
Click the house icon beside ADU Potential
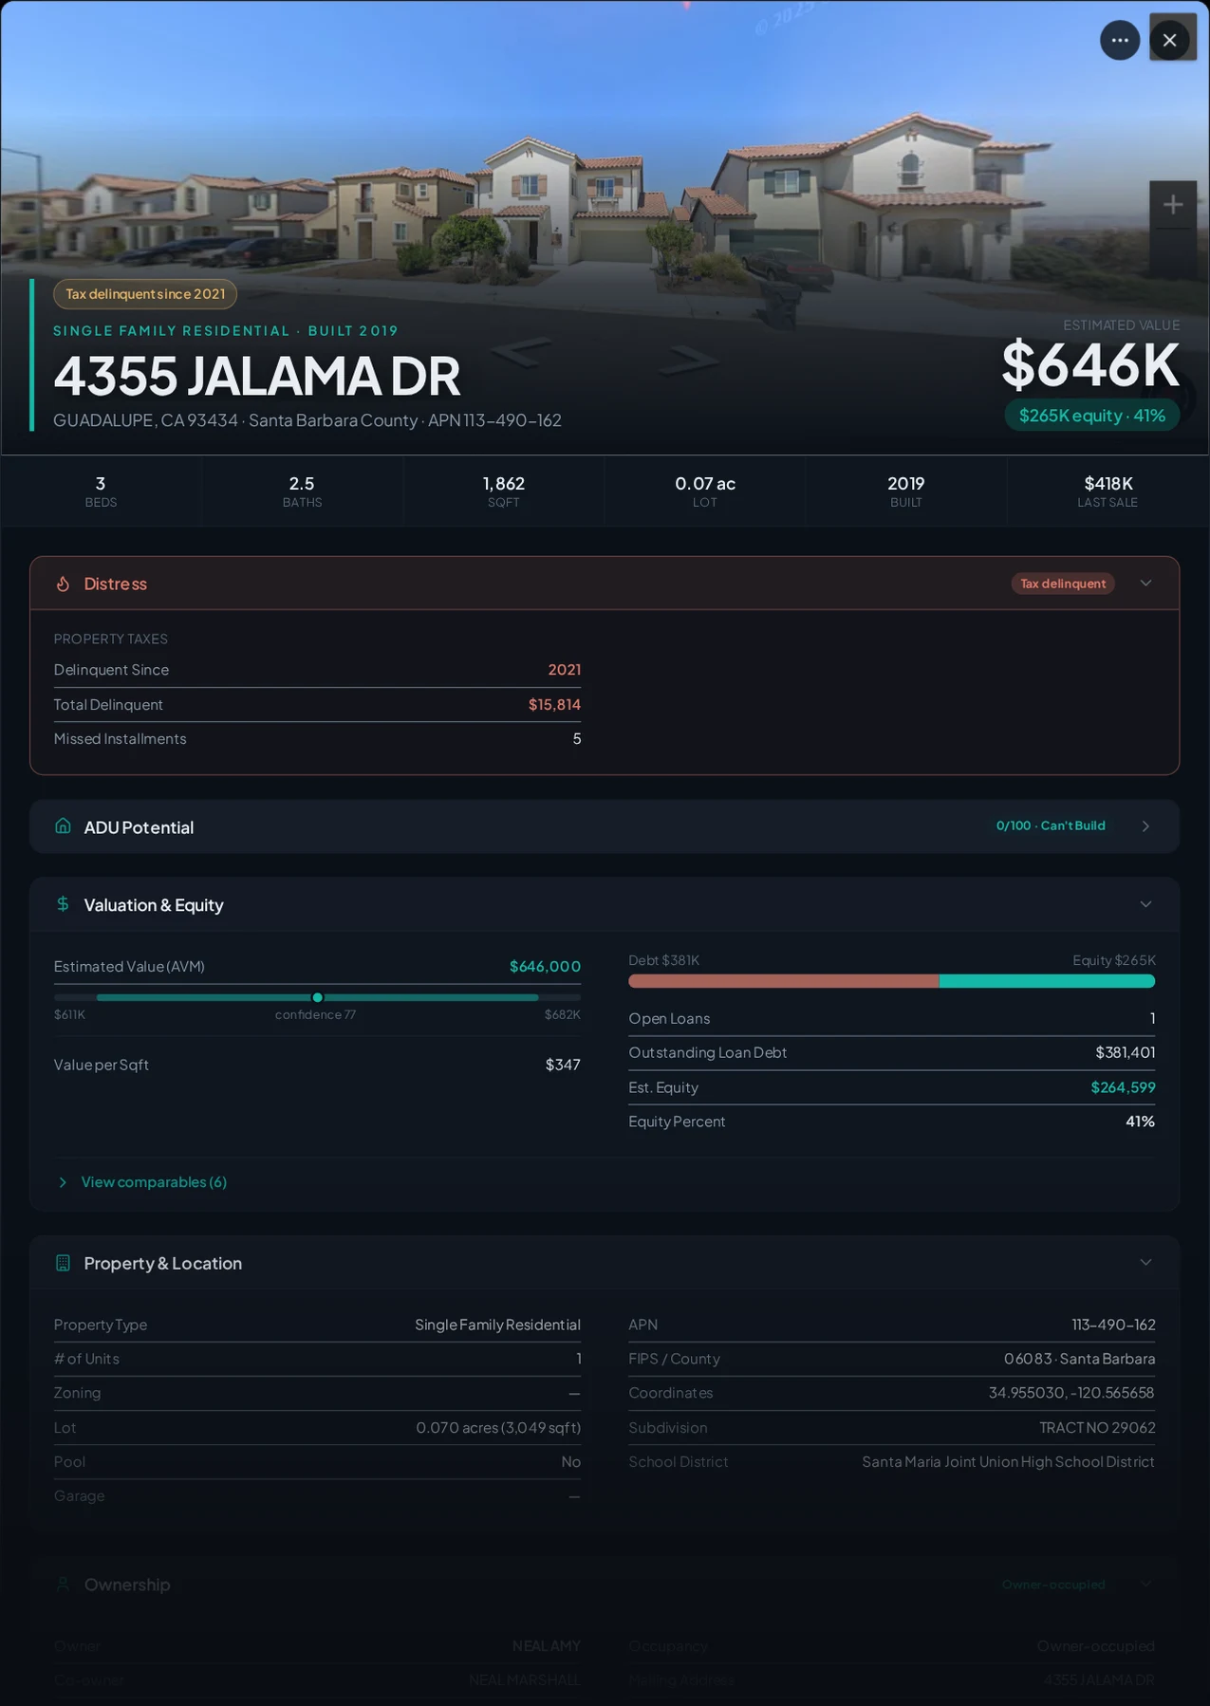coord(63,826)
